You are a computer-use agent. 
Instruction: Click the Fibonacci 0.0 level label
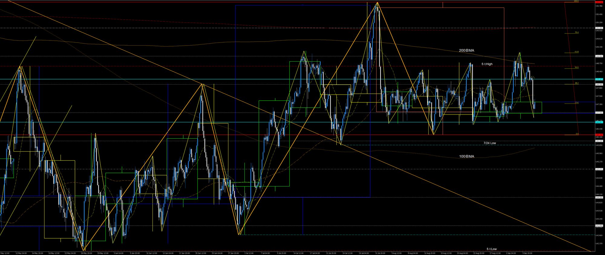tap(577, 134)
